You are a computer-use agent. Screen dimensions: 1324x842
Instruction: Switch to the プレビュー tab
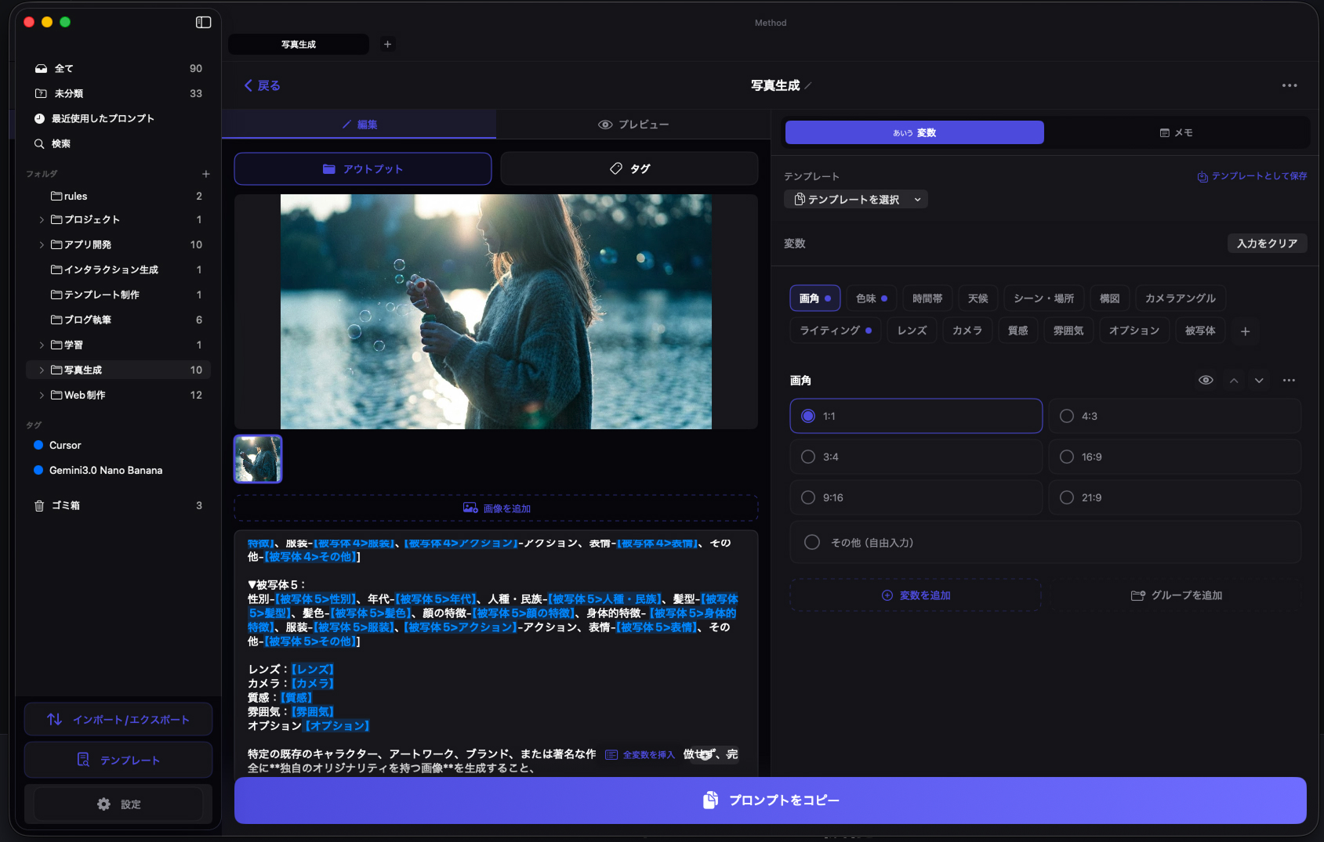633,125
